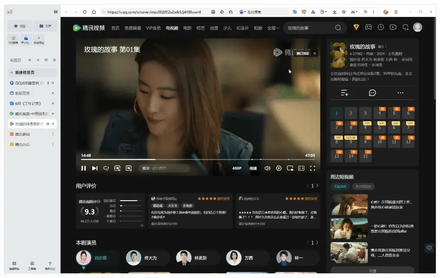Open the game center icon in header
This screenshot has height=278, width=440.
pos(368,27)
